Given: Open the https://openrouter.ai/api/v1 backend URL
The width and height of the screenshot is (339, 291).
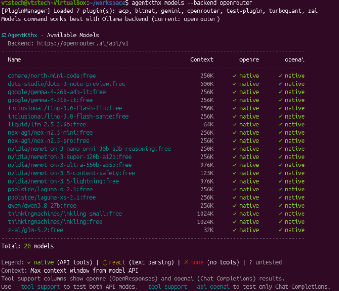Looking at the screenshot, I should [83, 43].
